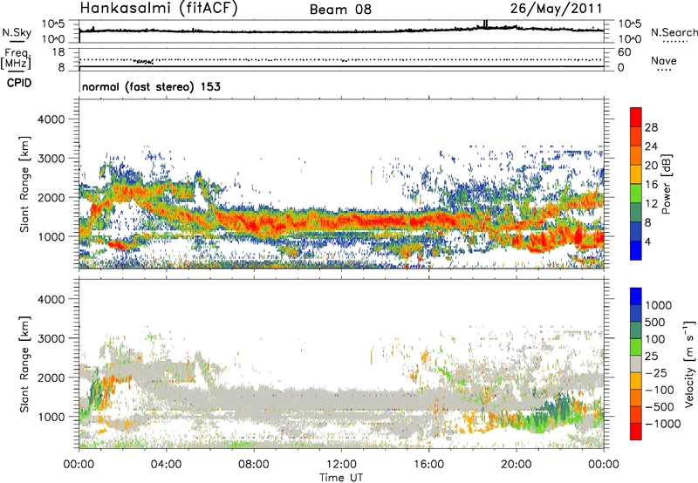Viewport: 698px width, 483px height.
Task: Click the 25 value on velocity color bar
Action: pos(652,356)
